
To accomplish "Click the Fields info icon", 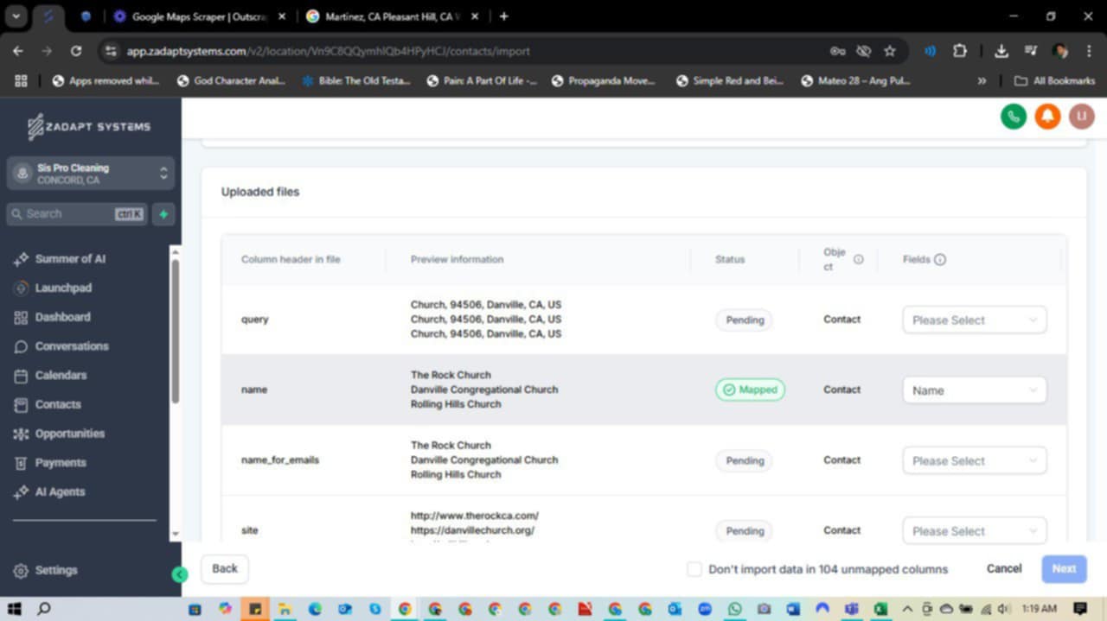I will coord(940,259).
